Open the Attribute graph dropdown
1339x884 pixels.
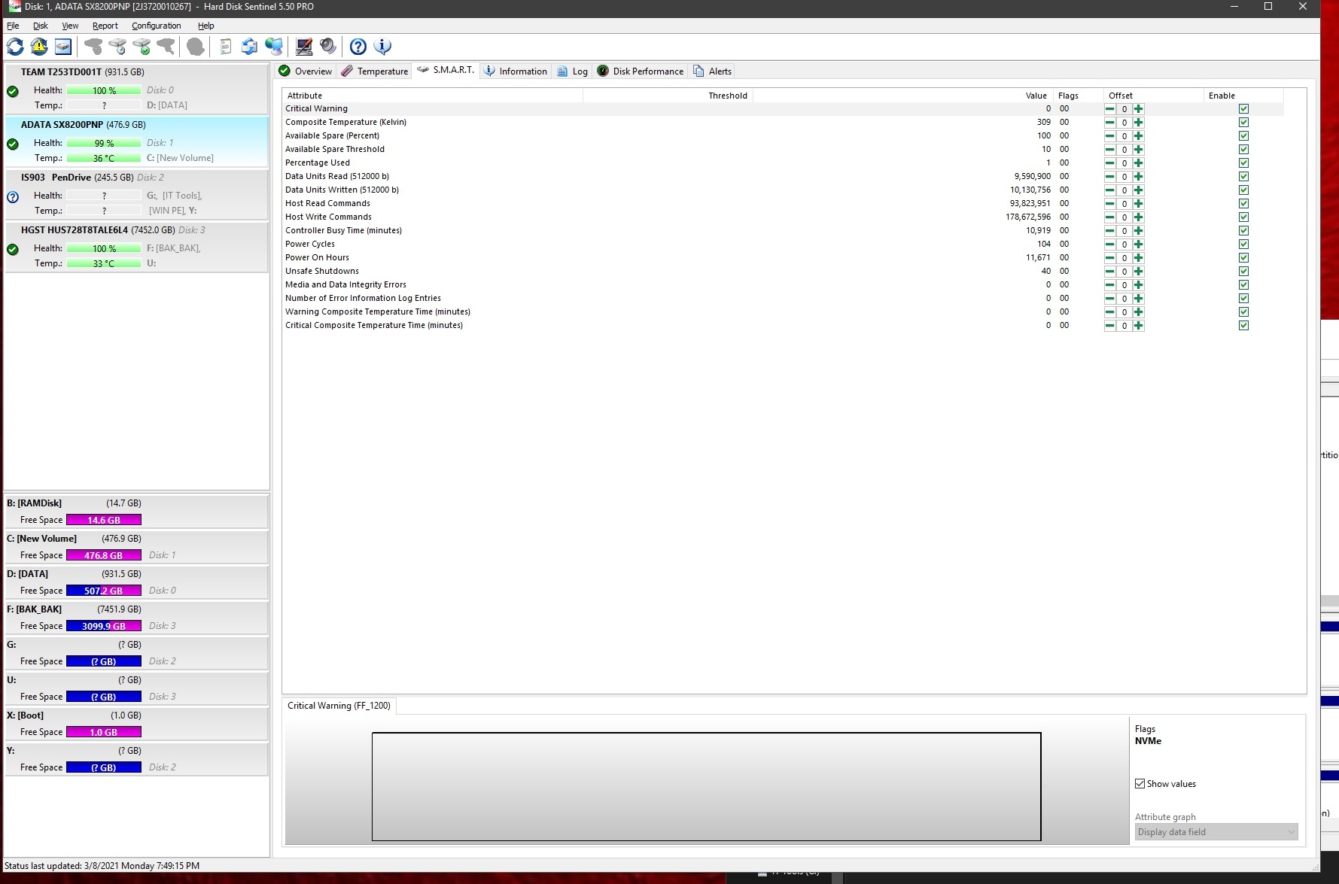coord(1216,832)
